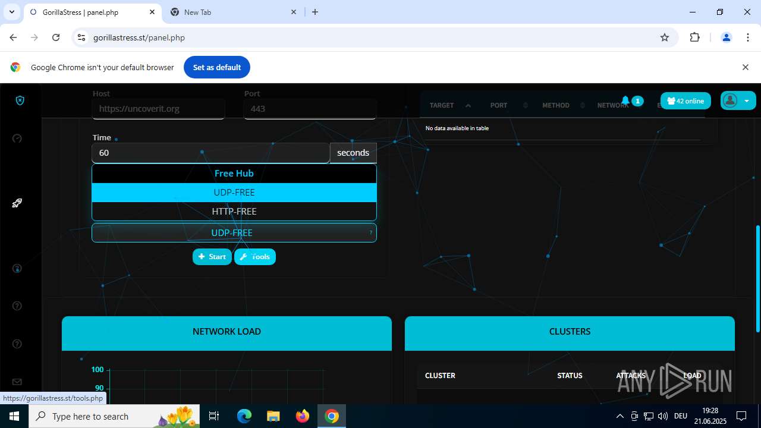Click the seconds unit label

click(x=353, y=153)
